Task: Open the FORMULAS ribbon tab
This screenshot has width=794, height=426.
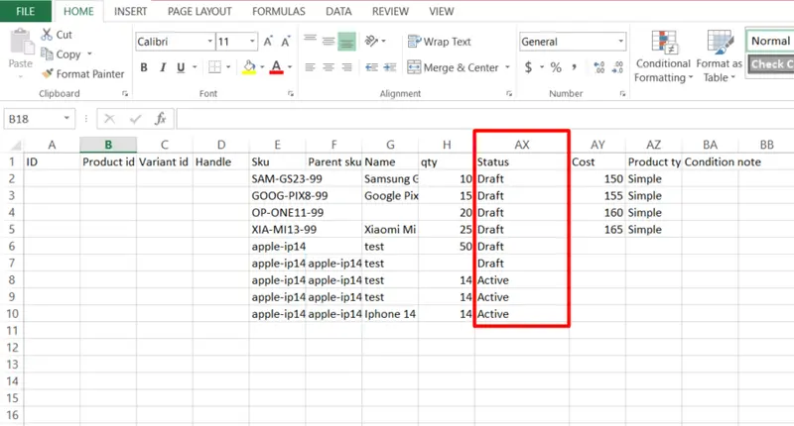Action: tap(278, 12)
